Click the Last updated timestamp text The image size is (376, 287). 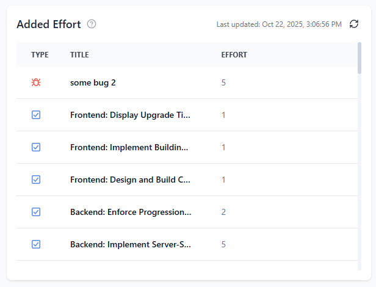pyautogui.click(x=279, y=24)
